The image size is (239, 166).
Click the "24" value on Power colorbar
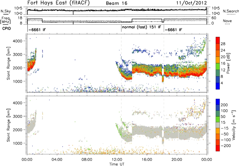223,50
